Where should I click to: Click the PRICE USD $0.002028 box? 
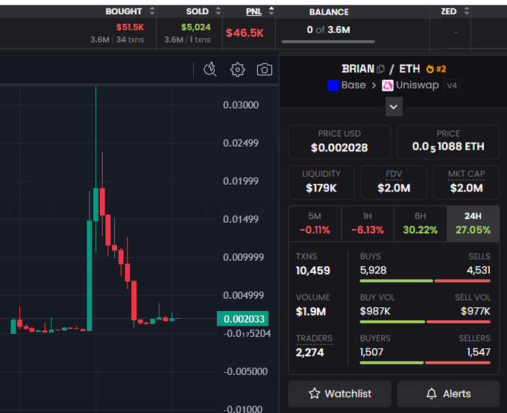(x=339, y=142)
